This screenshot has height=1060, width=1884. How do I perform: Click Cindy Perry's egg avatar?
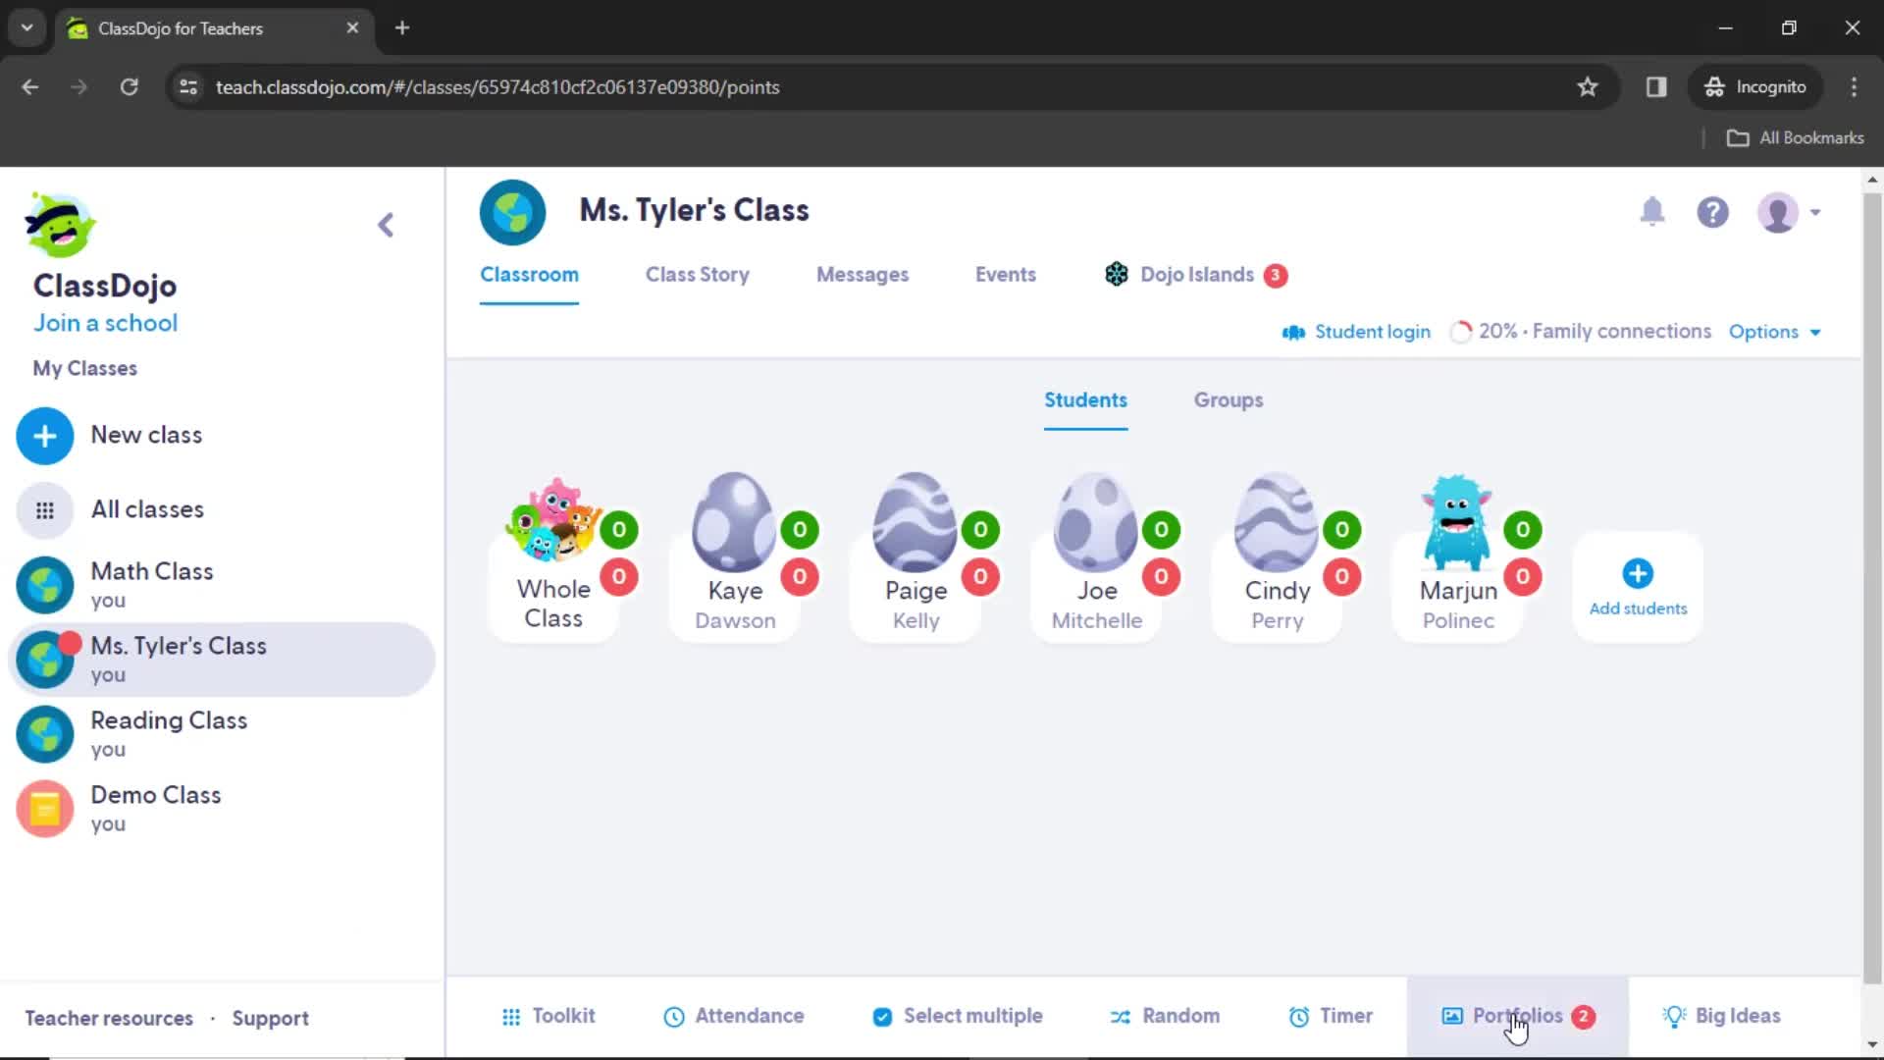tap(1276, 522)
